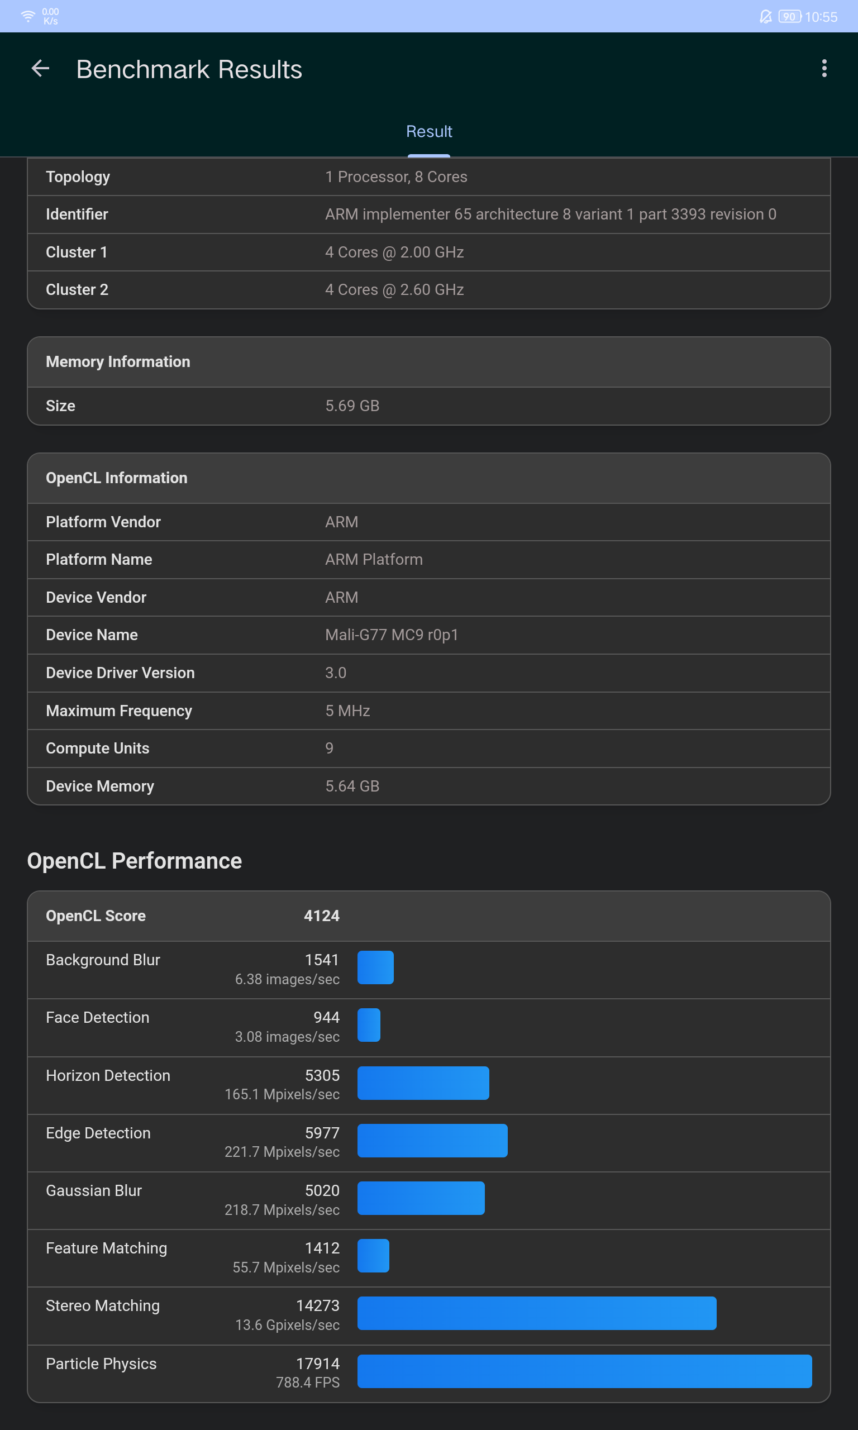Tap the Memory Information header
The width and height of the screenshot is (858, 1430).
429,362
